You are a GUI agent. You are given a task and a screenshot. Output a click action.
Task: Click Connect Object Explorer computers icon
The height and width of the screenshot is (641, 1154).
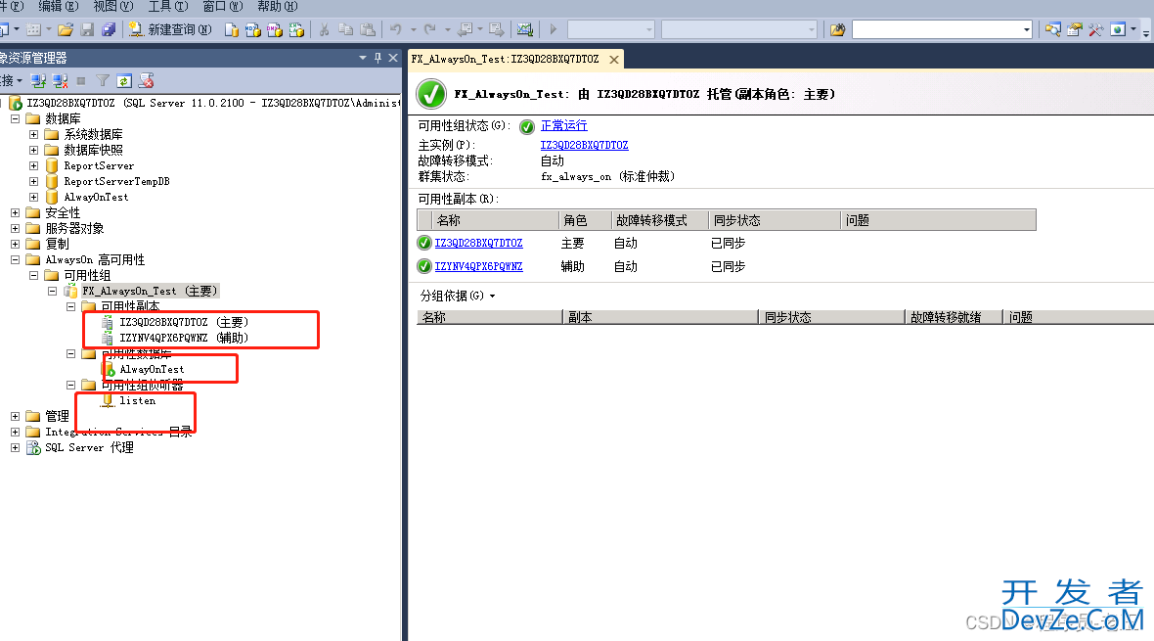[x=38, y=81]
